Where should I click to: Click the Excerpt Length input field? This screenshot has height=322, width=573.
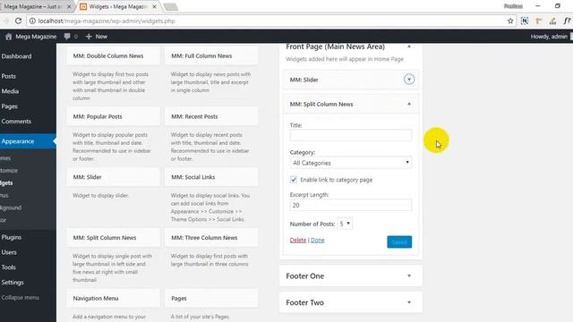pos(350,205)
